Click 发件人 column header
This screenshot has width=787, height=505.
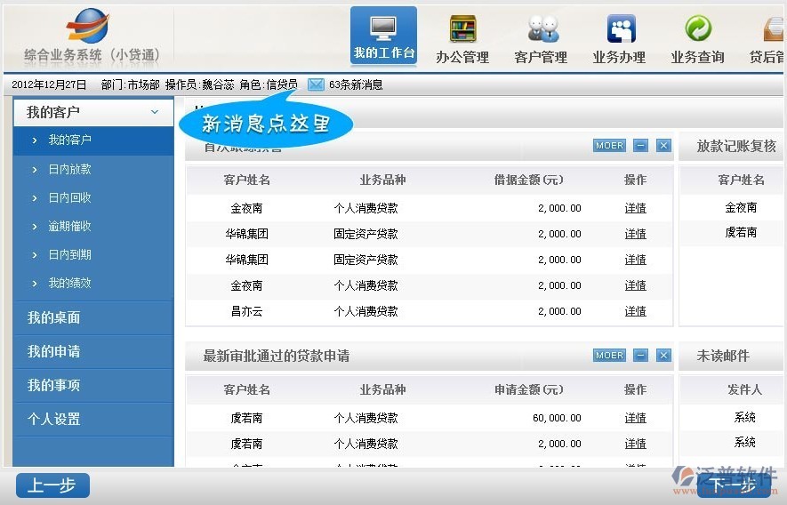click(x=745, y=389)
